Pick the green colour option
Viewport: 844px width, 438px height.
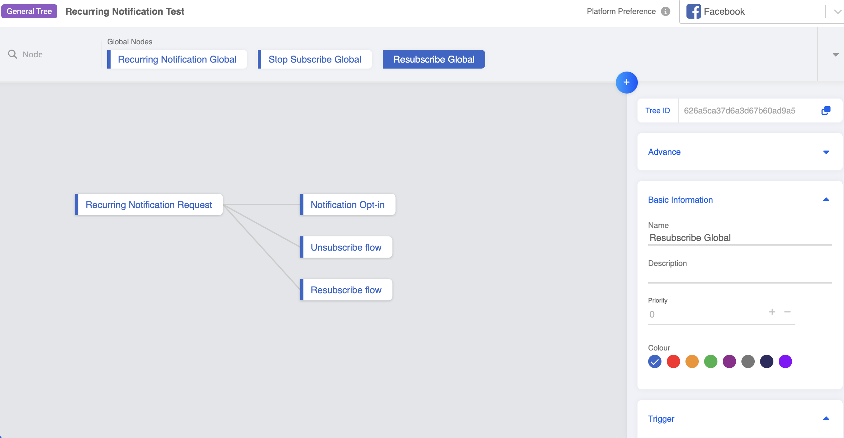tap(710, 361)
